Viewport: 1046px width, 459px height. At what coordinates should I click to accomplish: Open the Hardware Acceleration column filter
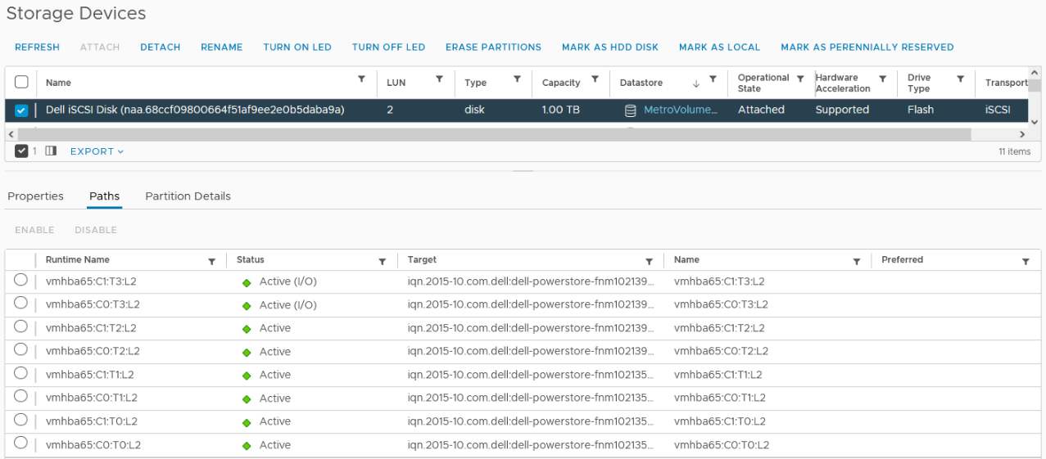[x=883, y=79]
